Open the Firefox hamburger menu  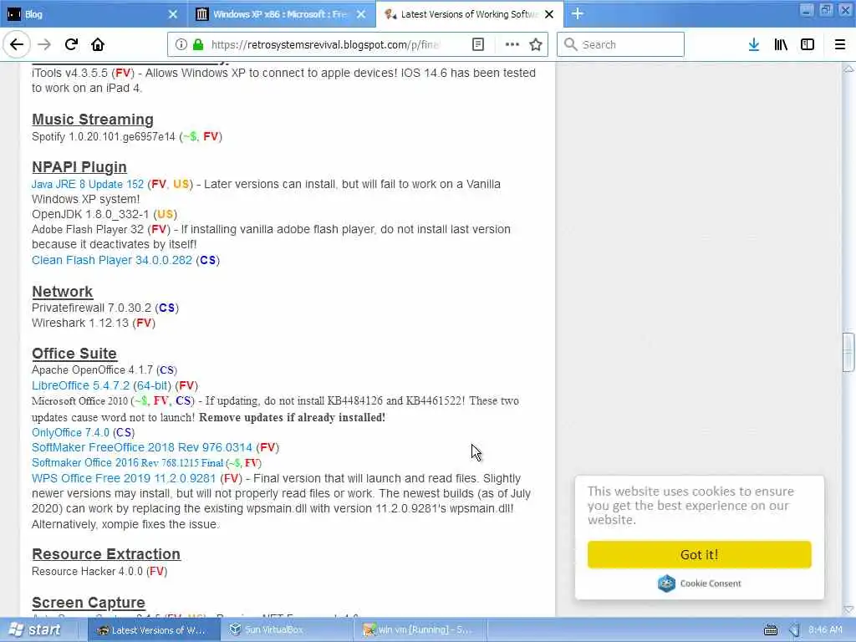pos(839,44)
